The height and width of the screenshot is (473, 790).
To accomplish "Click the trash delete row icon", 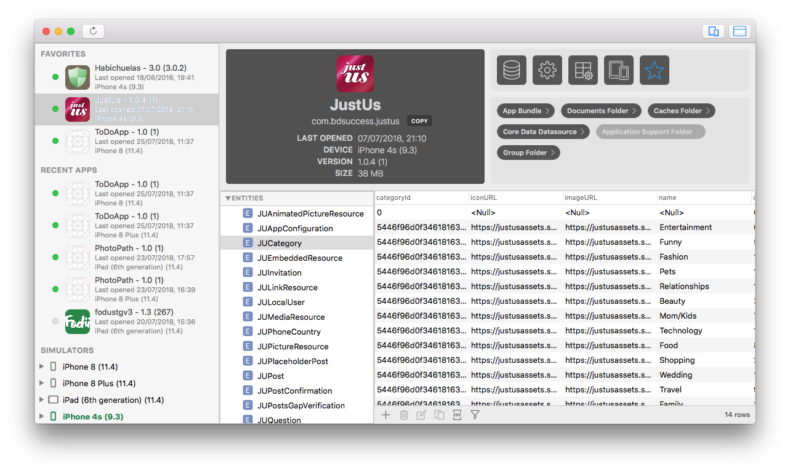I will (404, 415).
